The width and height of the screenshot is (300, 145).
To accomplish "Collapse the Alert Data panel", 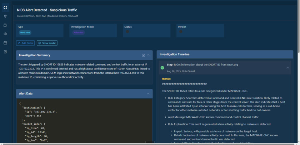I will [x=148, y=94].
